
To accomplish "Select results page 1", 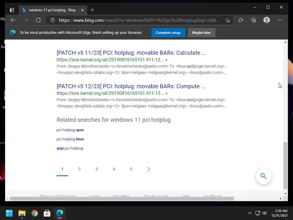I will click(x=62, y=169).
